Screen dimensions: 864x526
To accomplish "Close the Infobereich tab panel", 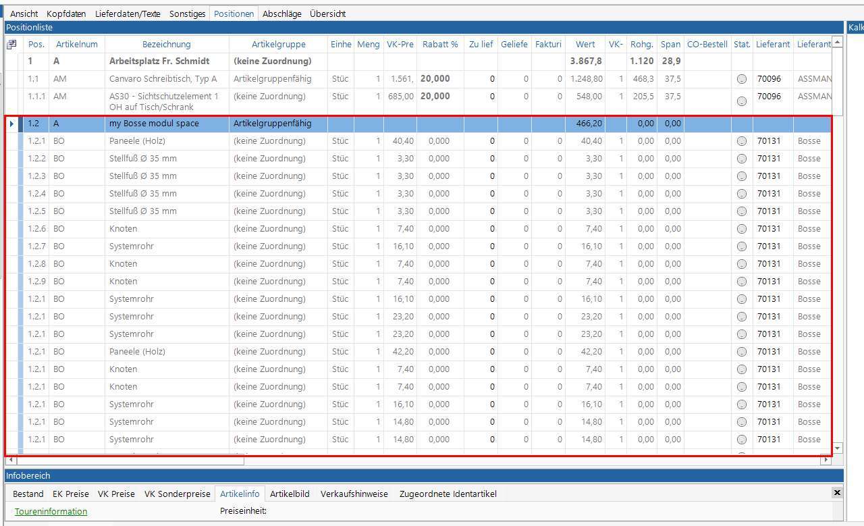I will tap(837, 493).
